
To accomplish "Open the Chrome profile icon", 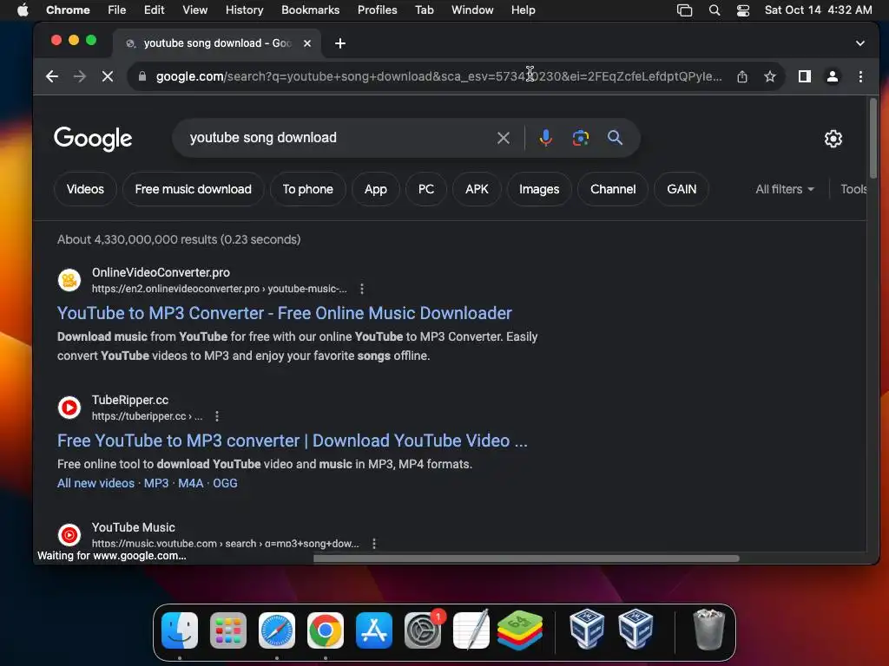I will 833,76.
